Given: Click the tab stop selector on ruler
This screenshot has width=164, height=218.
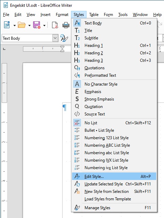Looking at the screenshot, I should tap(4, 49).
